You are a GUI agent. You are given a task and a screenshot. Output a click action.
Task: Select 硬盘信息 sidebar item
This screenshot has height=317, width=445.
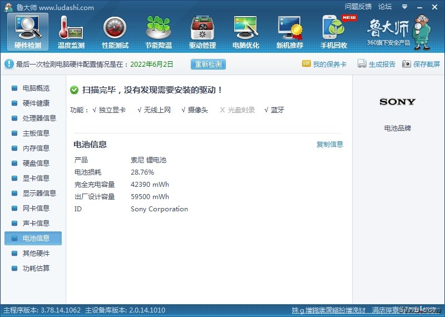tap(36, 164)
